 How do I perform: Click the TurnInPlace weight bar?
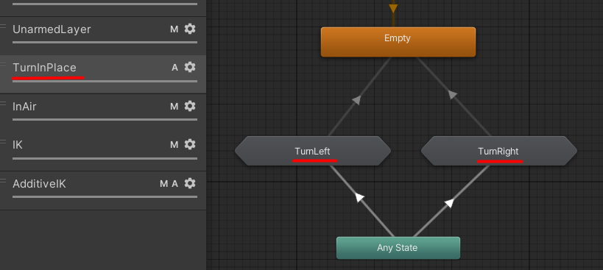point(105,81)
